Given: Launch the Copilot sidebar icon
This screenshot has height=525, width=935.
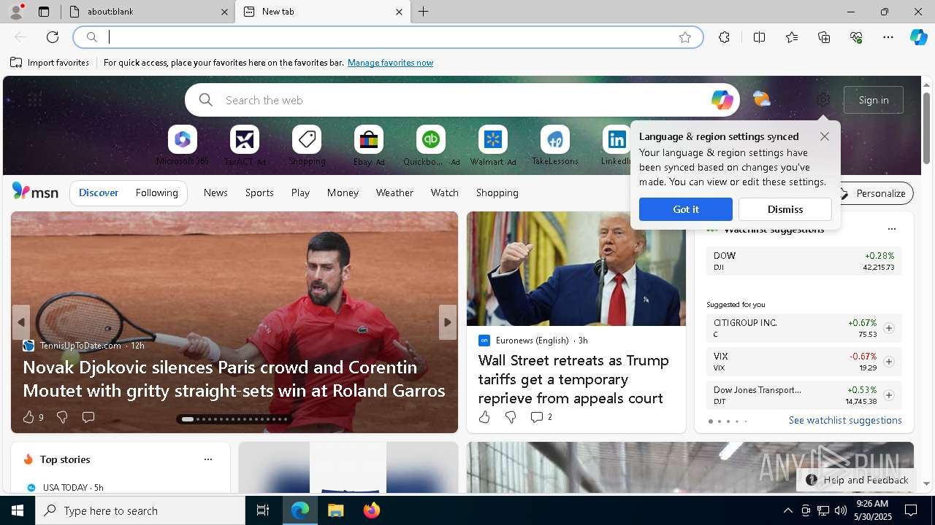Looking at the screenshot, I should coord(918,37).
